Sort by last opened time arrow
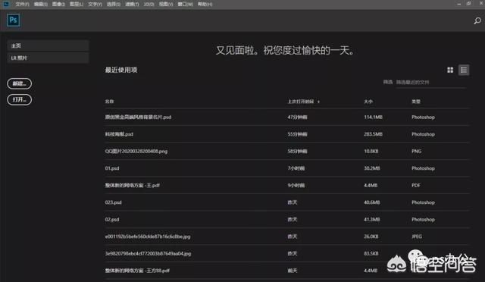 (x=318, y=102)
